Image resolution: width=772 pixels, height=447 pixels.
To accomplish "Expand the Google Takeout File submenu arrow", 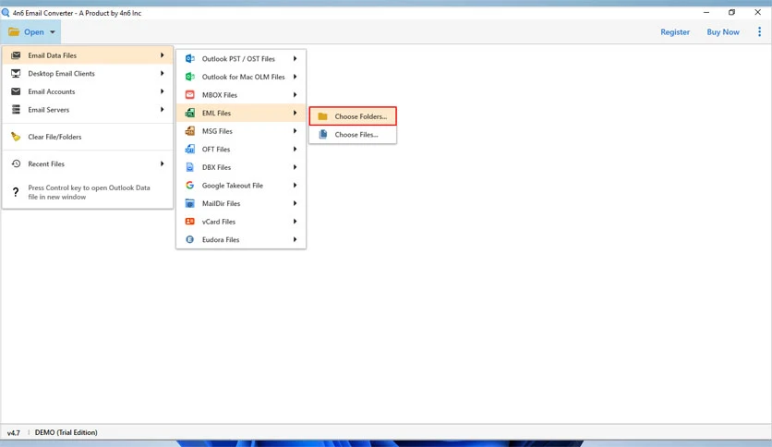I will [x=295, y=185].
